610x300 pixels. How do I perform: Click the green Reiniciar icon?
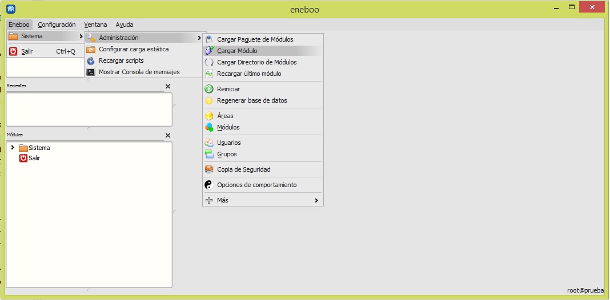pyautogui.click(x=209, y=89)
